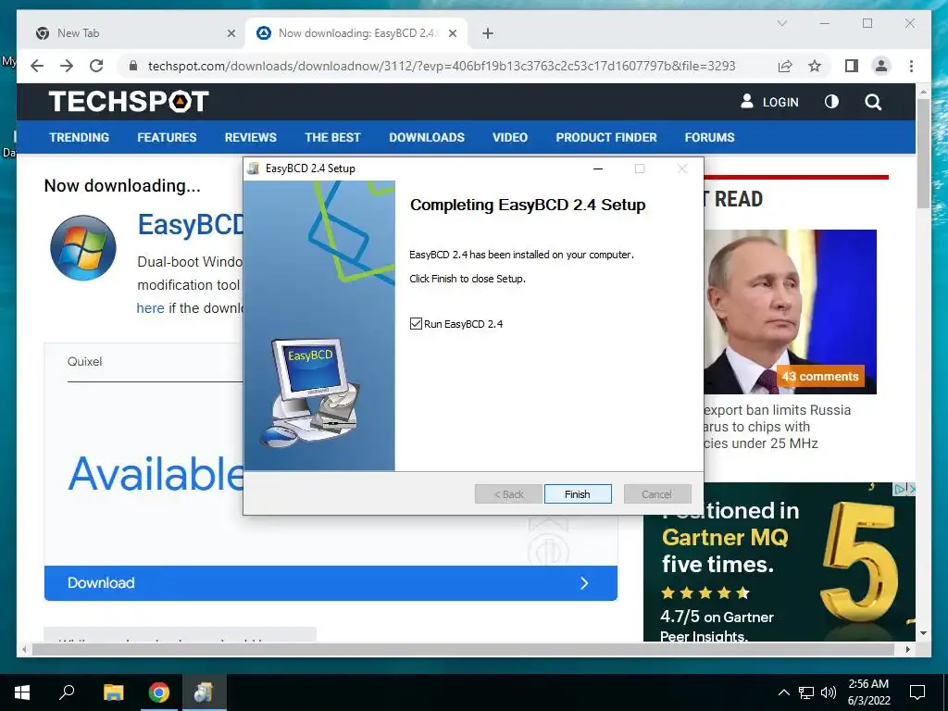Bookmark this page with the star icon

(x=815, y=66)
